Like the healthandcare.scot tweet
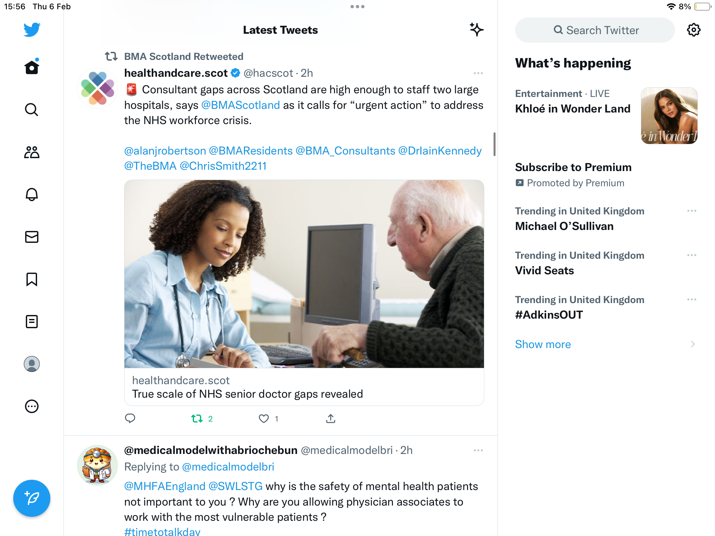Screen dimensions: 715x536 (264, 419)
